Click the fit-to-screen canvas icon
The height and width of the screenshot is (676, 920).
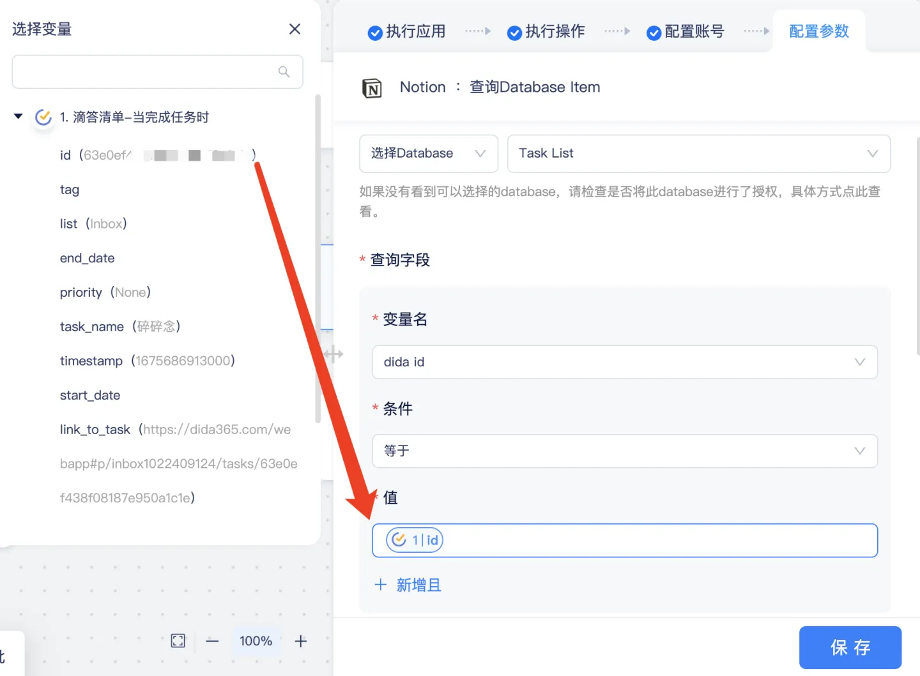click(178, 641)
